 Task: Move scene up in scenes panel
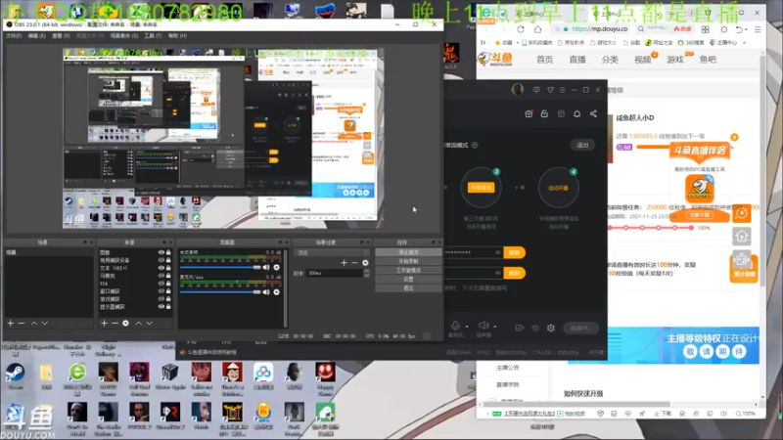point(34,324)
